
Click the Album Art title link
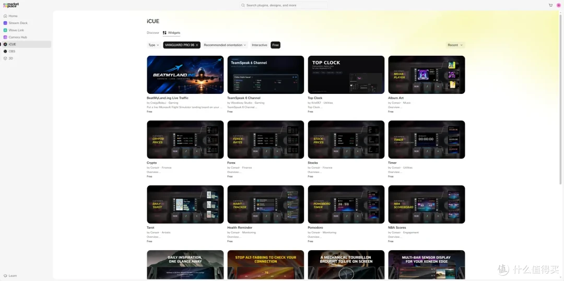point(395,98)
